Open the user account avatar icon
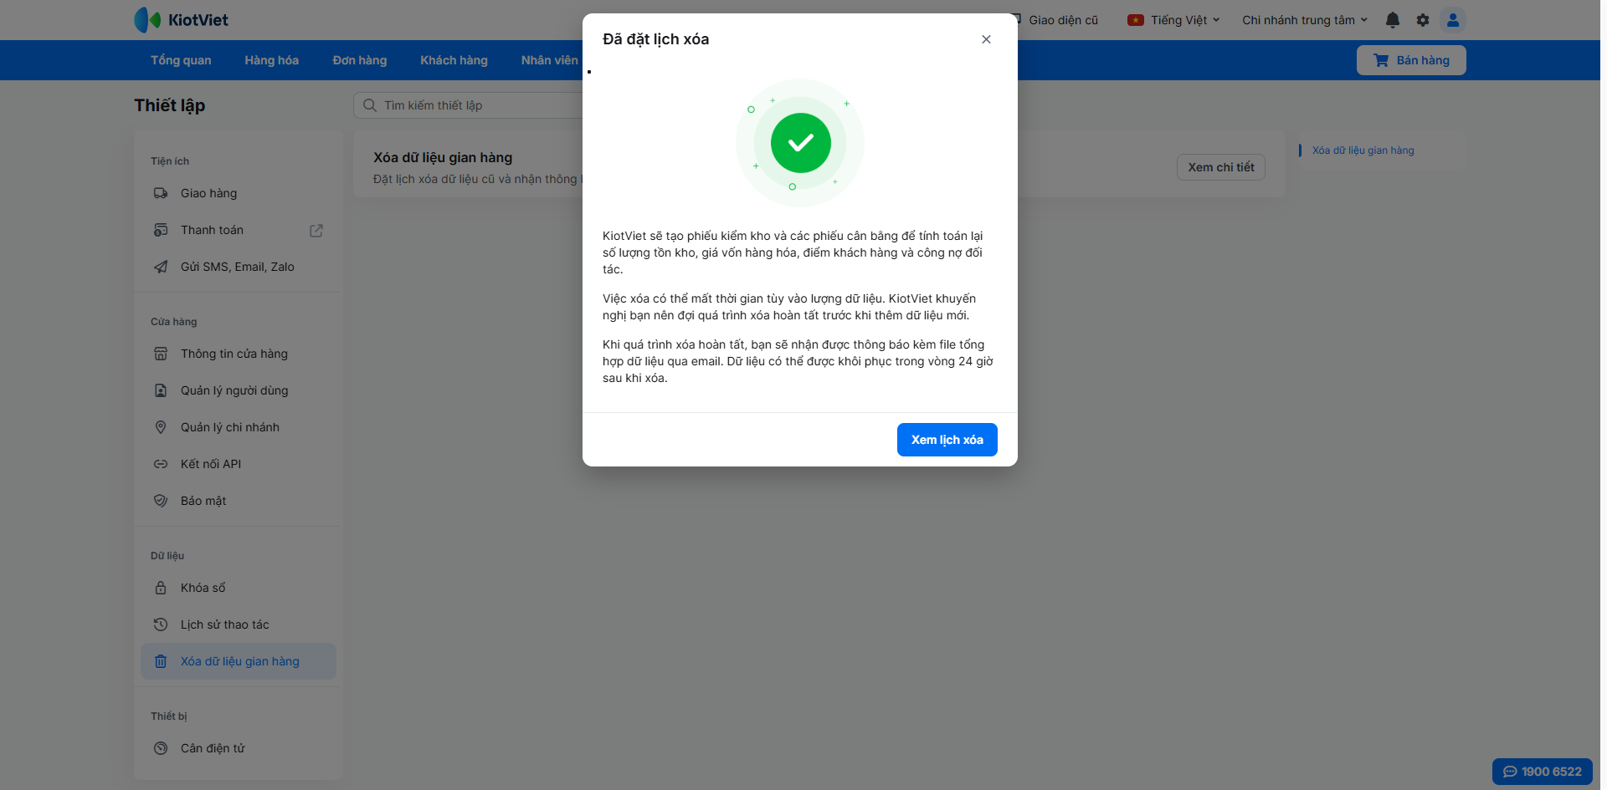Viewport: 1607px width, 790px height. [1453, 20]
